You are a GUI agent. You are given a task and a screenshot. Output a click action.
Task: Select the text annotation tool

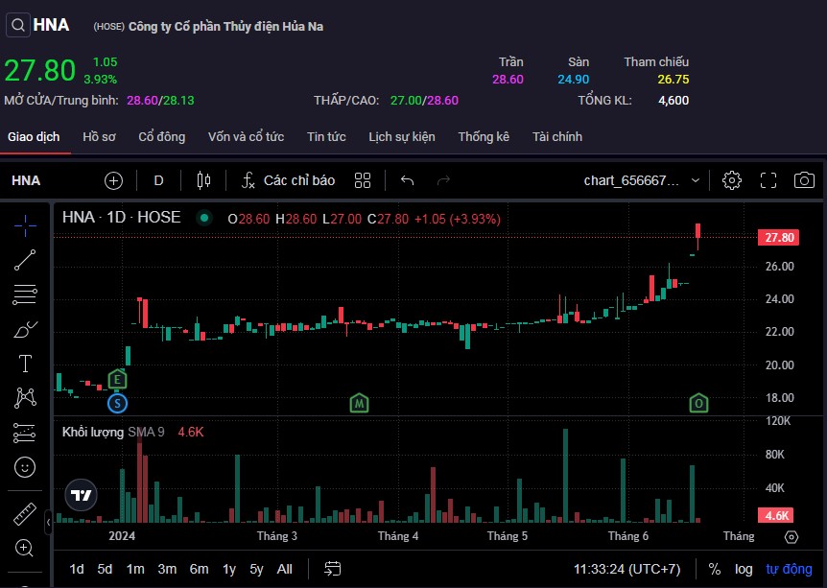[26, 364]
